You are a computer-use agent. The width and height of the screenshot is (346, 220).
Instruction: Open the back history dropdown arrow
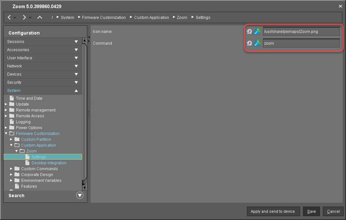(x=15, y=18)
